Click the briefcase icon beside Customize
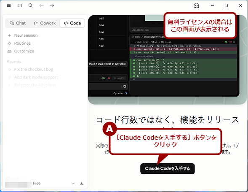The height and width of the screenshot is (192, 248). coord(10,51)
